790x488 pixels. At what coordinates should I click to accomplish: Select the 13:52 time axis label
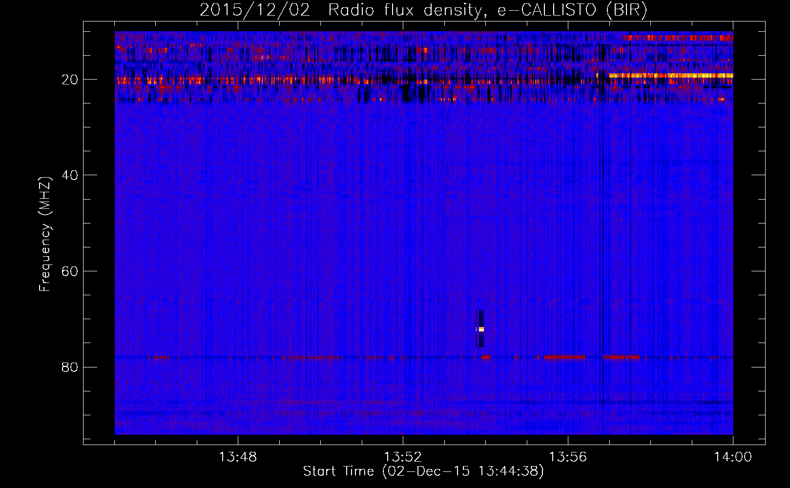[403, 457]
